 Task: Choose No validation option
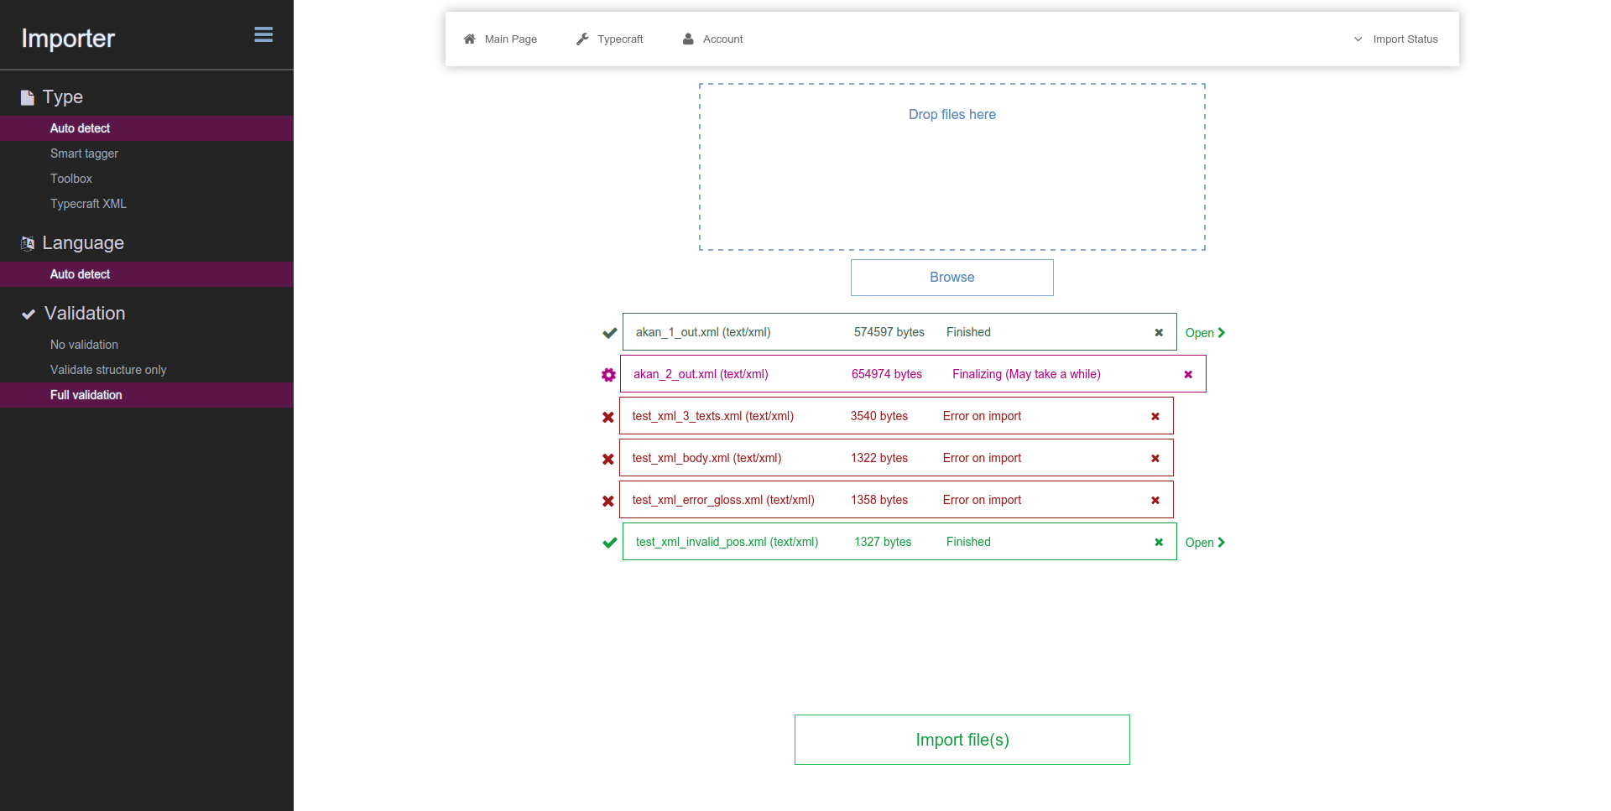[147, 345]
